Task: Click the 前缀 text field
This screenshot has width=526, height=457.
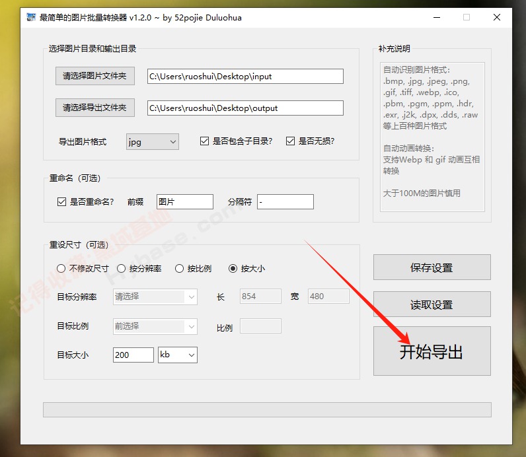Action: [185, 202]
